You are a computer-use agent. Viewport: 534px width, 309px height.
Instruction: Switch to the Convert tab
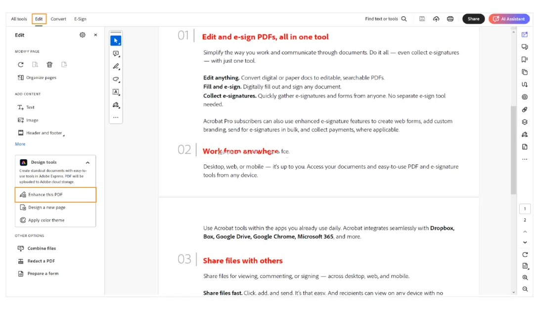(58, 19)
